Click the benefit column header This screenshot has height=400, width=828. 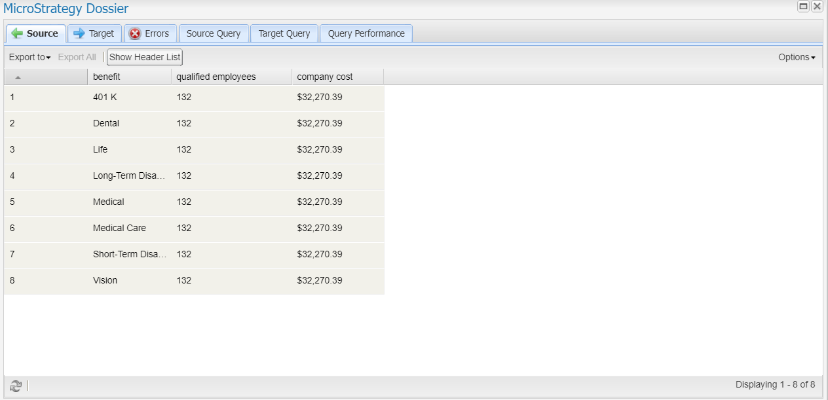click(107, 77)
